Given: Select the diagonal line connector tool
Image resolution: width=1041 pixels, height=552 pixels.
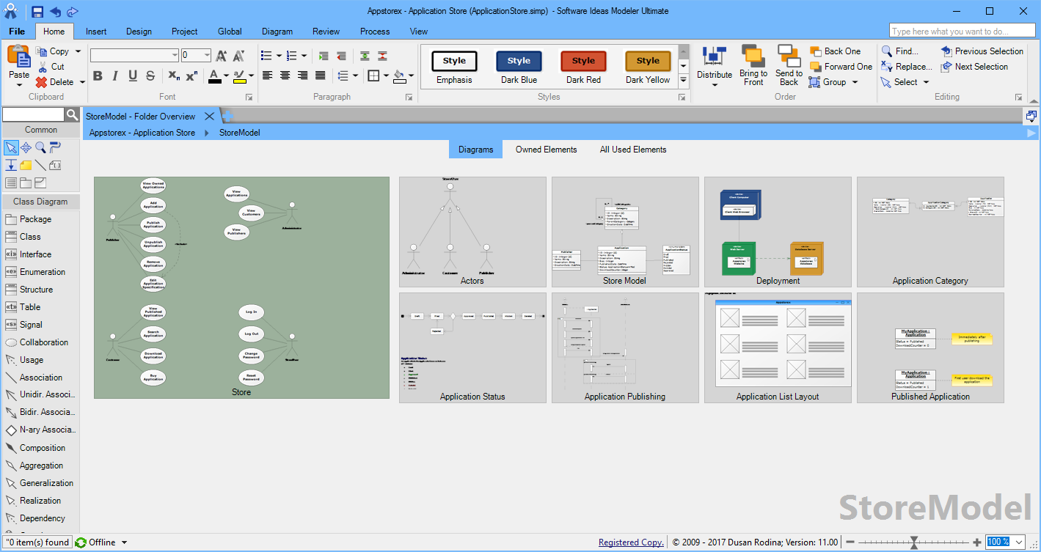Looking at the screenshot, I should point(40,165).
